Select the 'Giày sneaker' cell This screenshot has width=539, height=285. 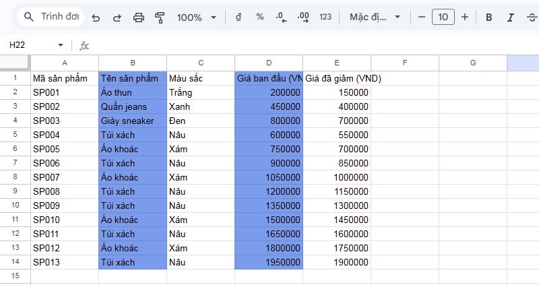(133, 121)
